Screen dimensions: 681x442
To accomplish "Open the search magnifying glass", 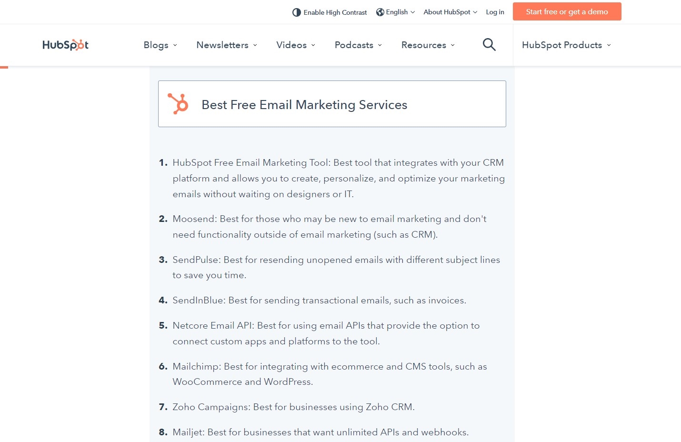I will (x=489, y=44).
